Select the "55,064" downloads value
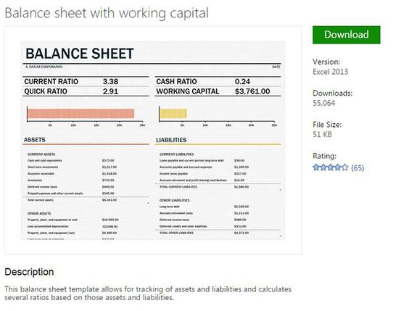 (323, 103)
